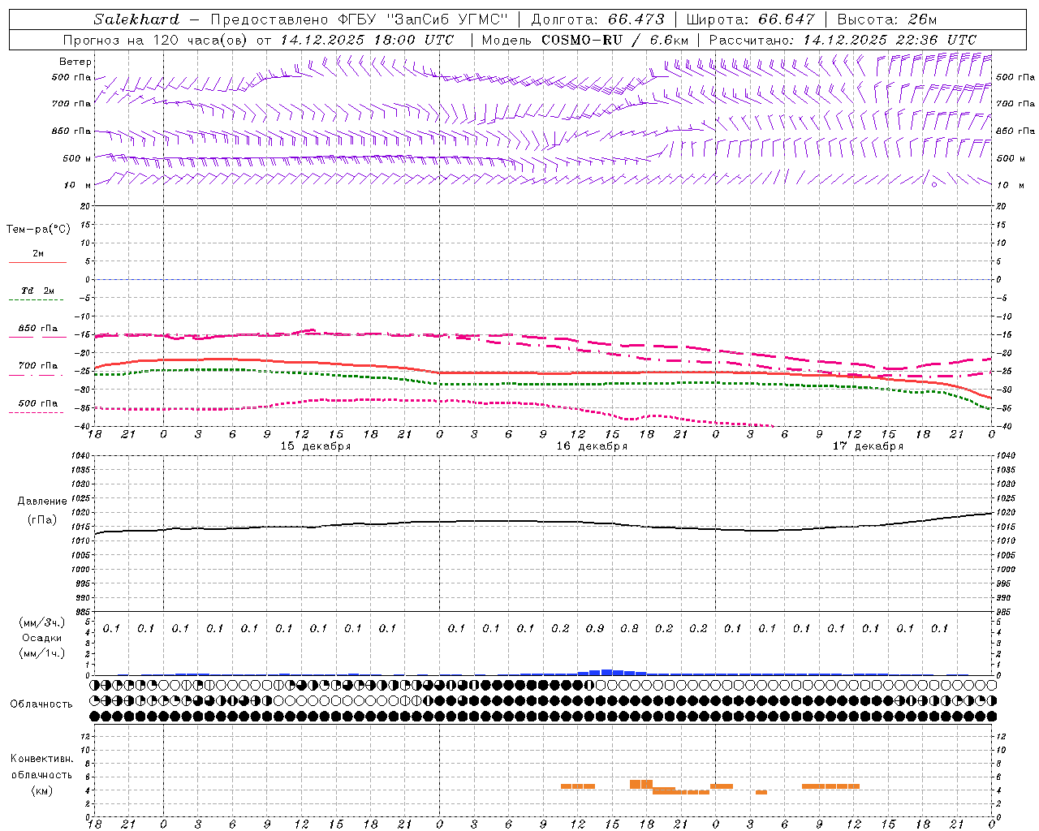
Task: Click the 0.8 precipitation value
Action: (629, 628)
